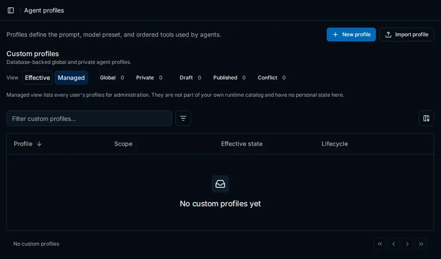Switch to Effective view
Screen dimensions: 441x259
point(38,78)
